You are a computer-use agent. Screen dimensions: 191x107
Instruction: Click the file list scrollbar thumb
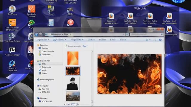pyautogui.click(x=92, y=102)
